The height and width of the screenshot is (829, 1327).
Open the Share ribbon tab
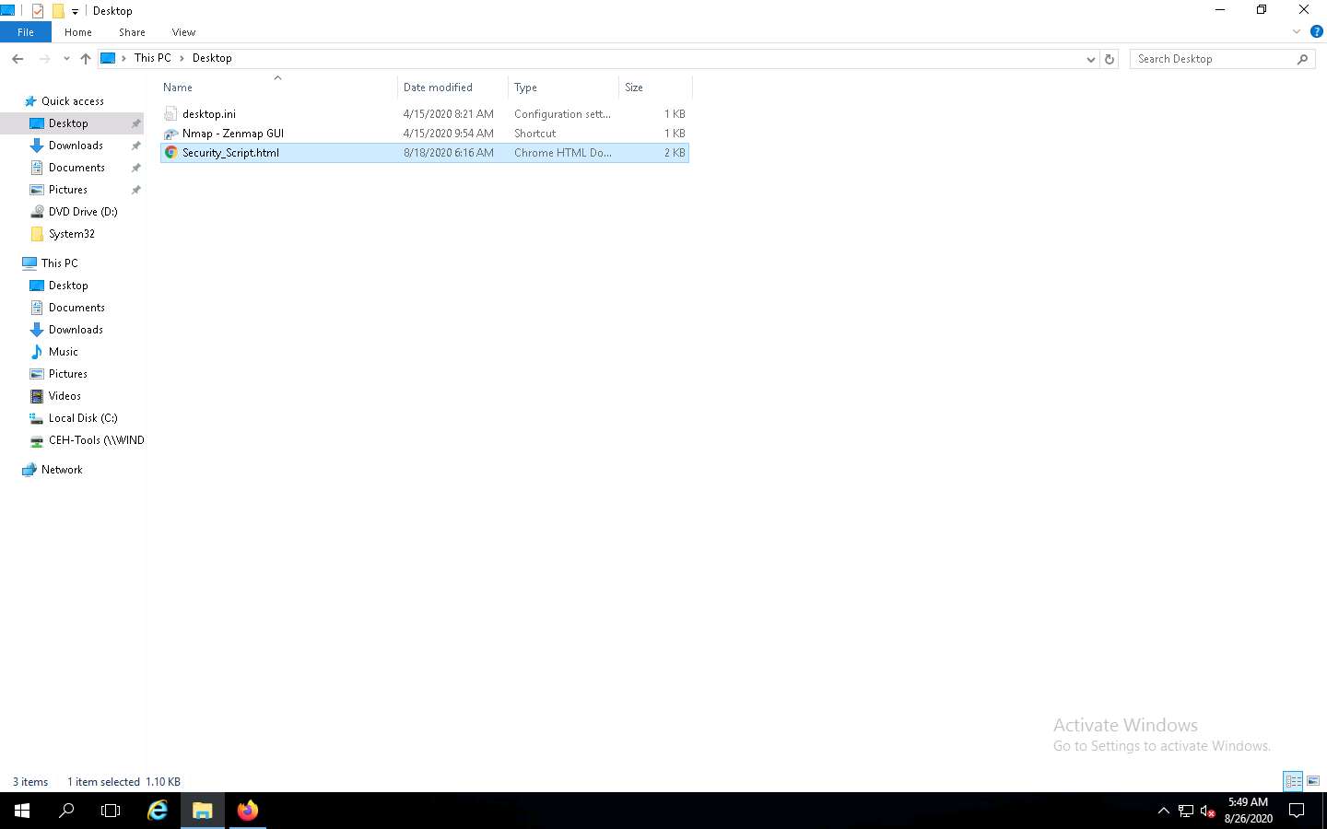[132, 31]
